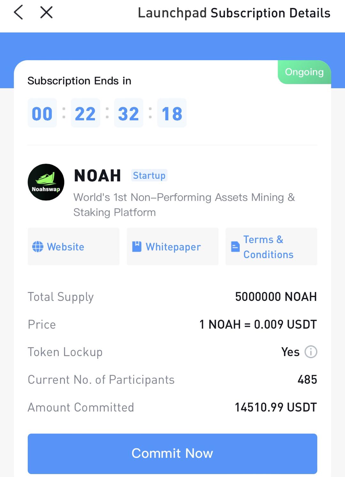
Task: Tap the seconds box showing 18
Action: tap(172, 113)
